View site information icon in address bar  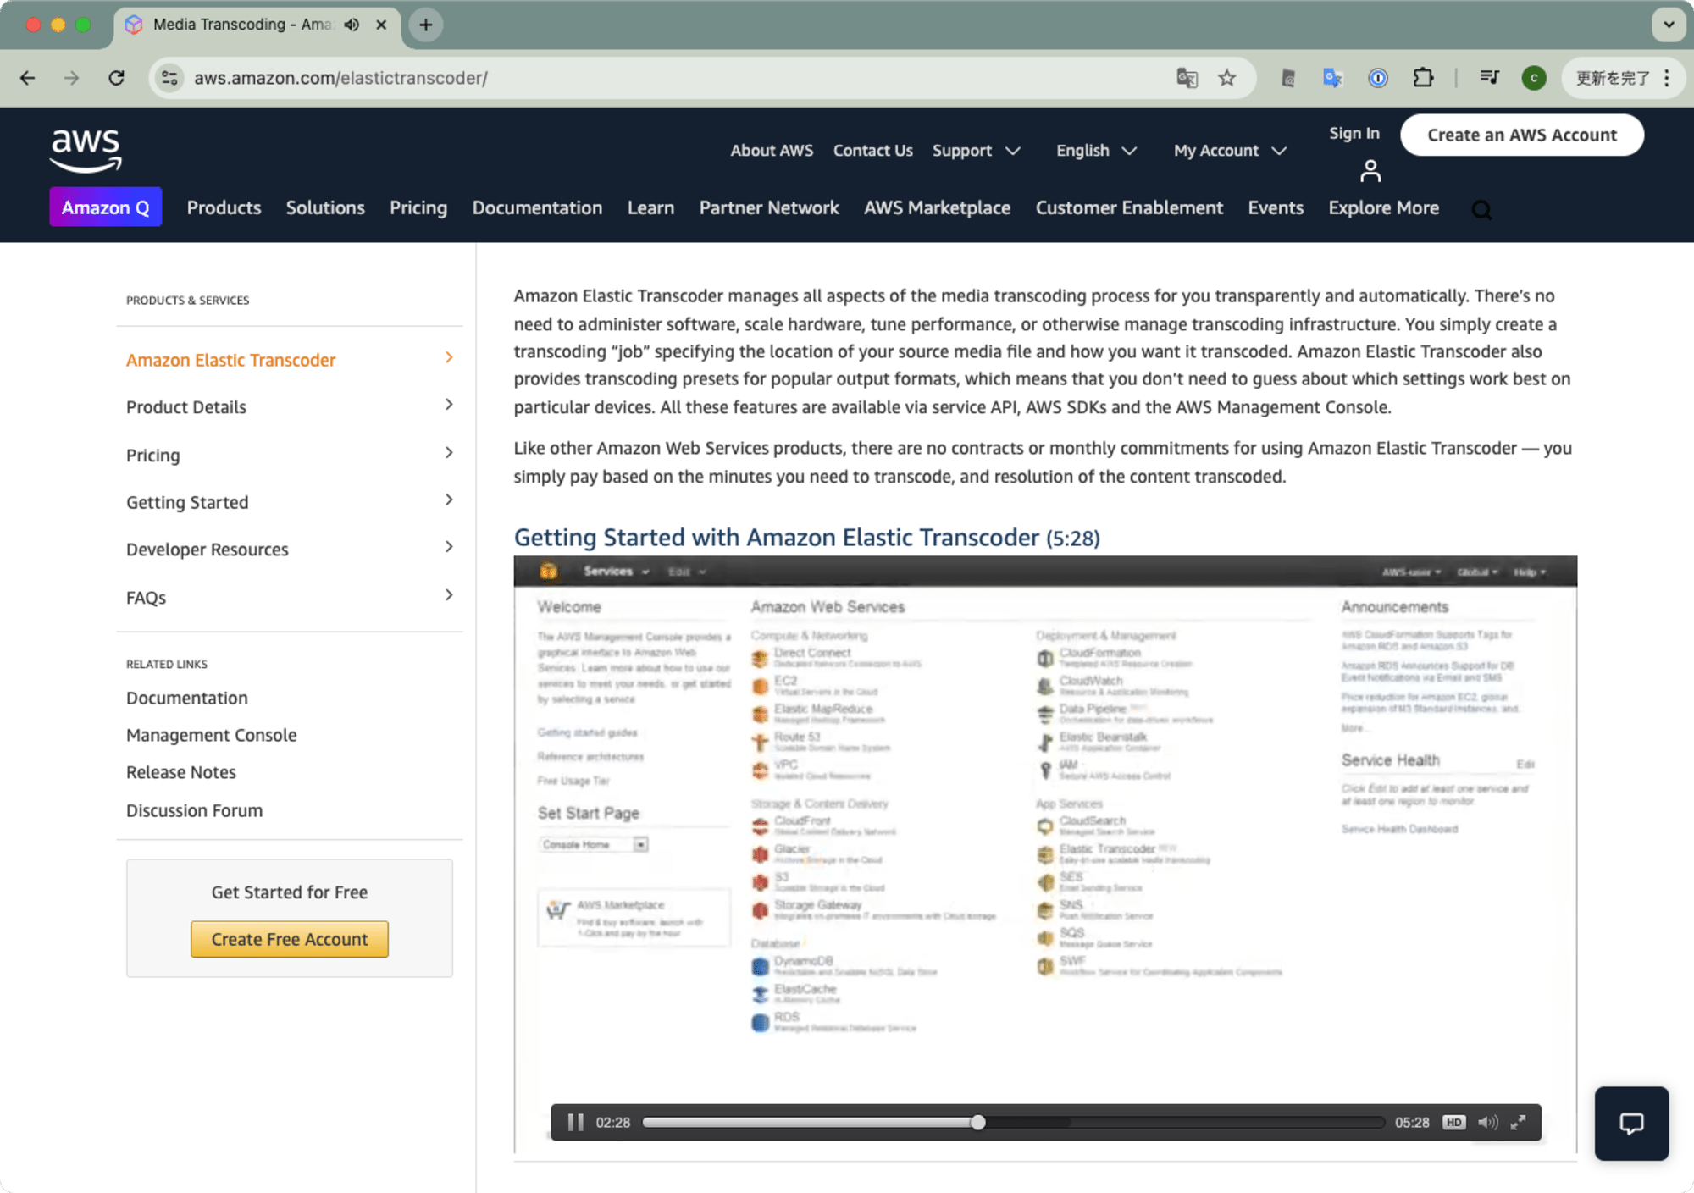tap(169, 78)
